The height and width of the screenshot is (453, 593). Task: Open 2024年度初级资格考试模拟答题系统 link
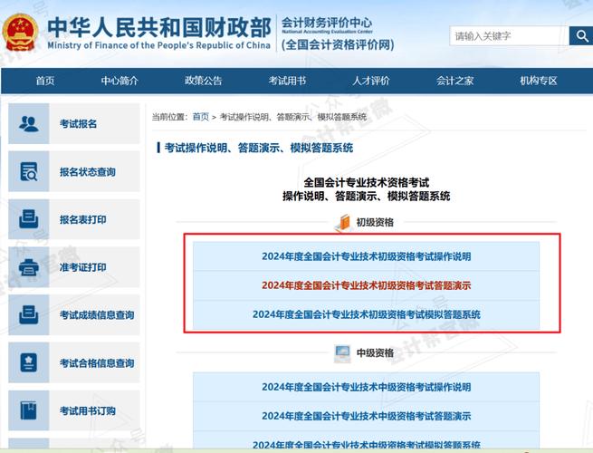(x=366, y=314)
